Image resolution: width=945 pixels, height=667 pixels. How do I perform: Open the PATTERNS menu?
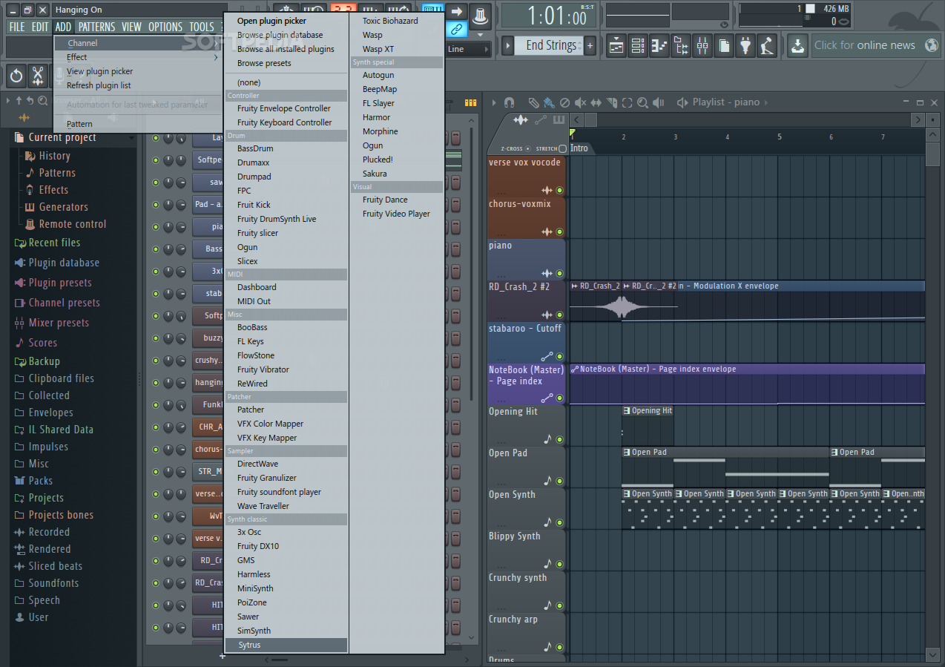pos(97,27)
